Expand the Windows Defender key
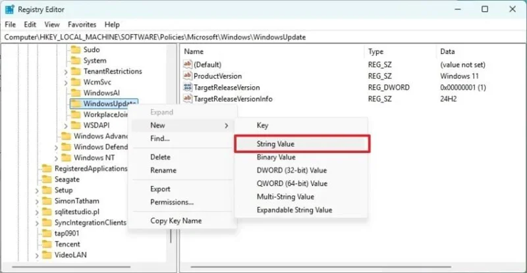The height and width of the screenshot is (273, 527). 56,147
